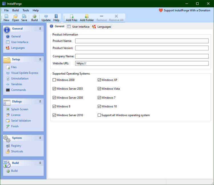
Task: Collapse the System sidebar group
Action: [x=40, y=138]
